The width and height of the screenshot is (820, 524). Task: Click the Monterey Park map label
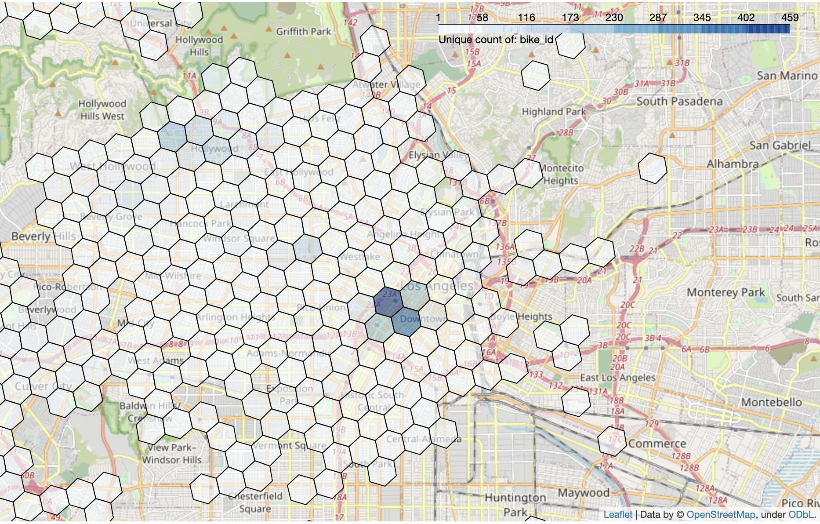pos(726,292)
